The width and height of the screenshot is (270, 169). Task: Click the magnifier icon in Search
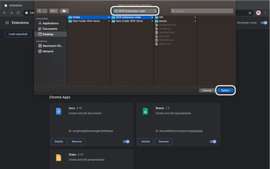(x=173, y=11)
